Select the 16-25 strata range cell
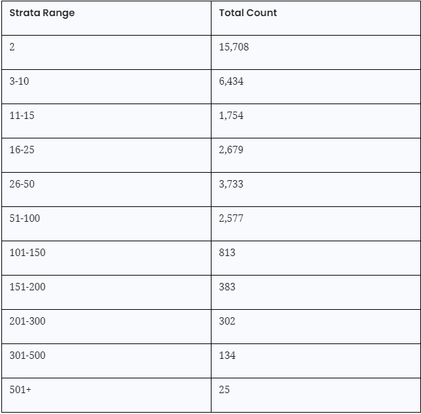 pyautogui.click(x=21, y=150)
